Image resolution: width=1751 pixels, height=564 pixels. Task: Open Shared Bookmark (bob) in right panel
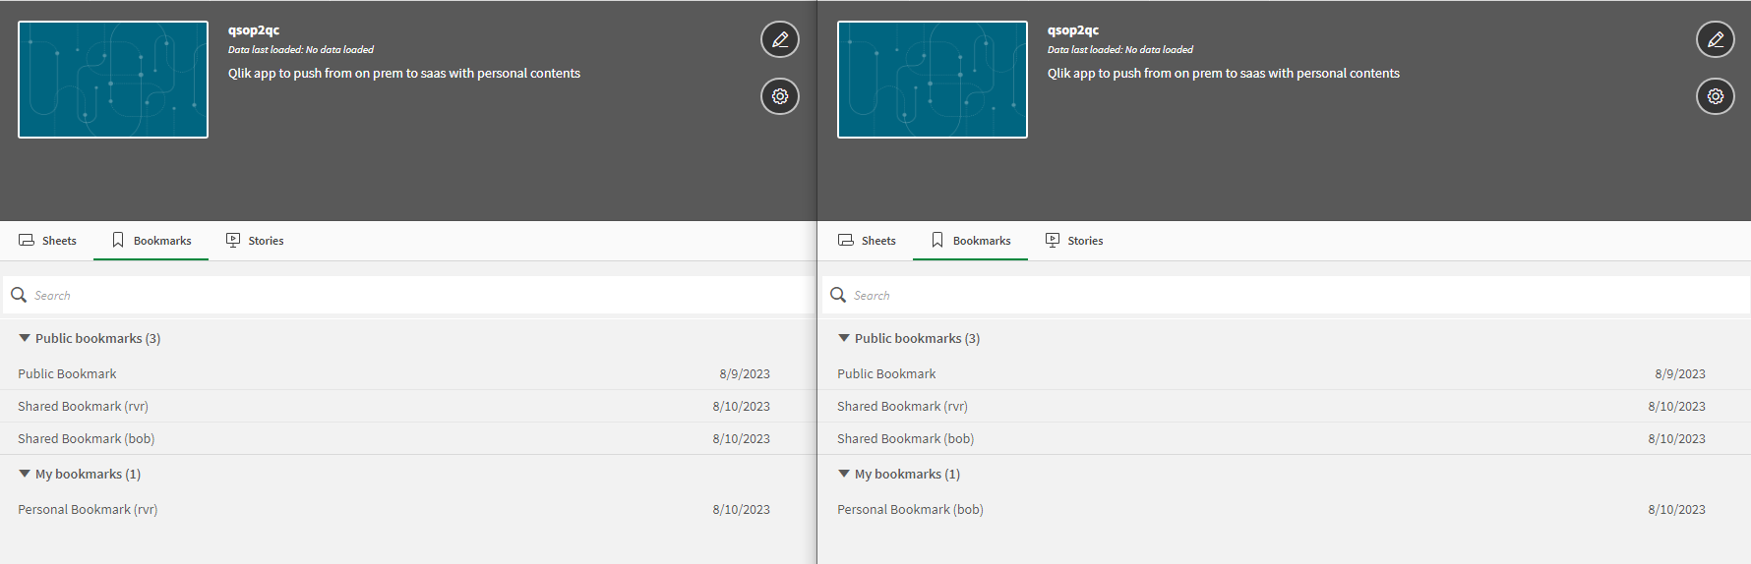click(x=1285, y=438)
